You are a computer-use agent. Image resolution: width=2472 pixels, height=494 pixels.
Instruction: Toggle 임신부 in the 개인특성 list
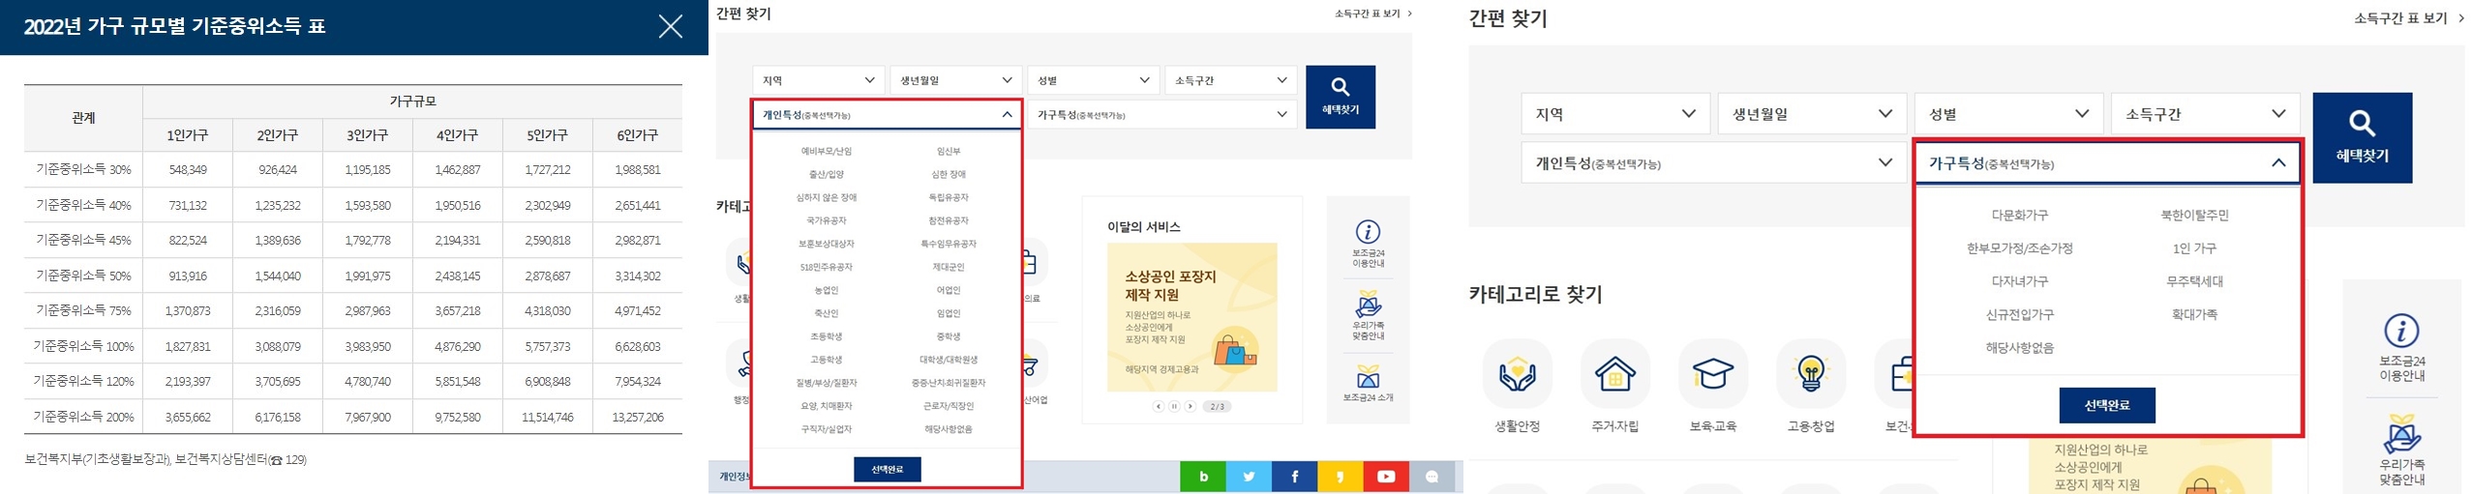coord(949,152)
